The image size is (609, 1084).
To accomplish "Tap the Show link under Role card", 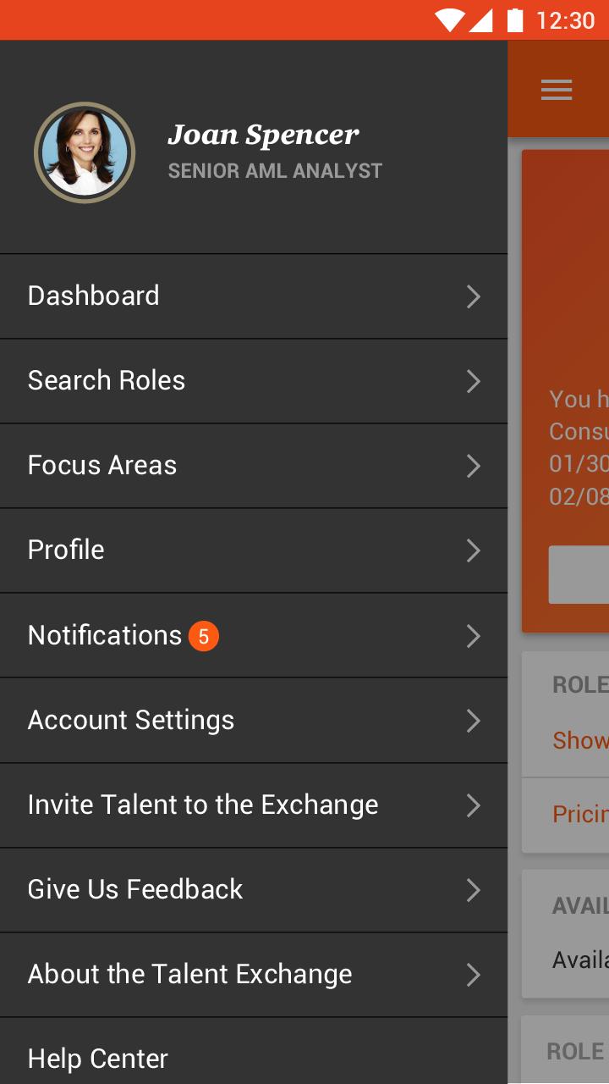I will (x=580, y=740).
